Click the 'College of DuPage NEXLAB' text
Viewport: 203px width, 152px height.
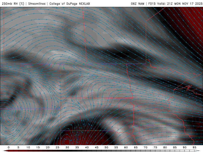(x=70, y=4)
